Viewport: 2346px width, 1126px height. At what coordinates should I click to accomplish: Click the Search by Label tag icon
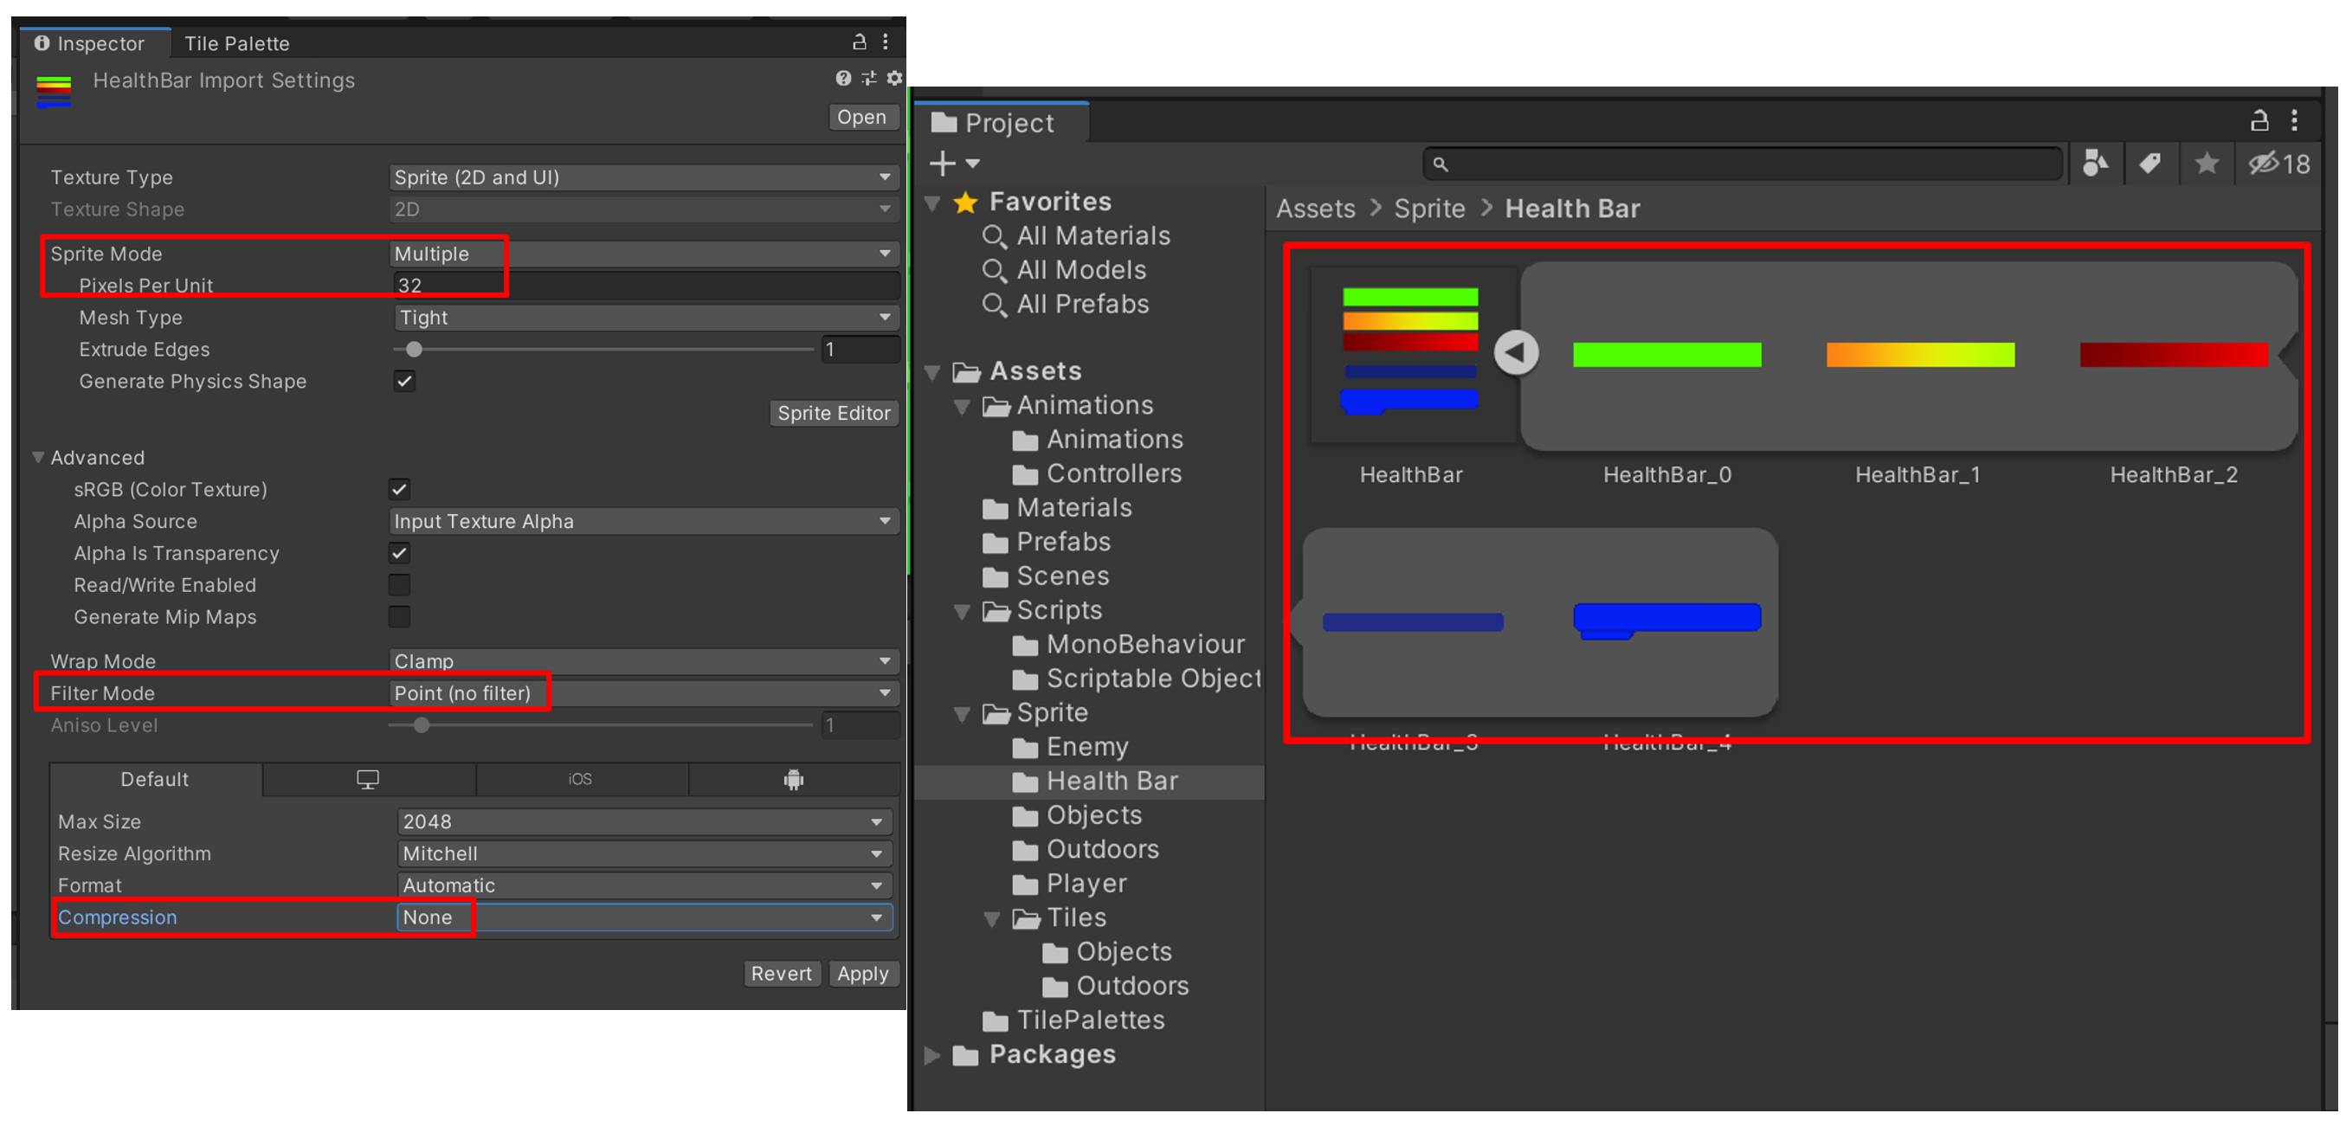pos(2149,164)
